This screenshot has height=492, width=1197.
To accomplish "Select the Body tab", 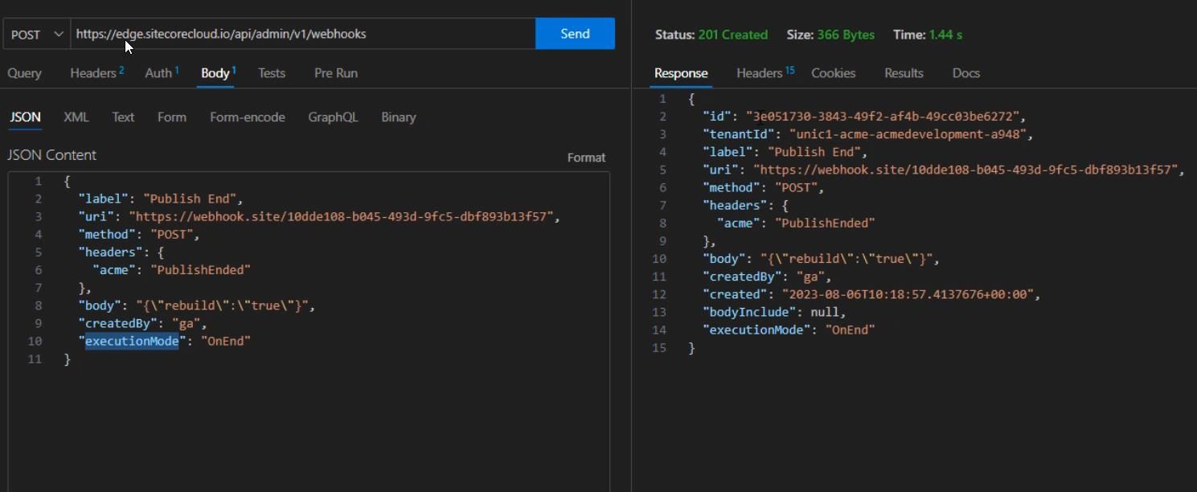I will click(x=218, y=73).
